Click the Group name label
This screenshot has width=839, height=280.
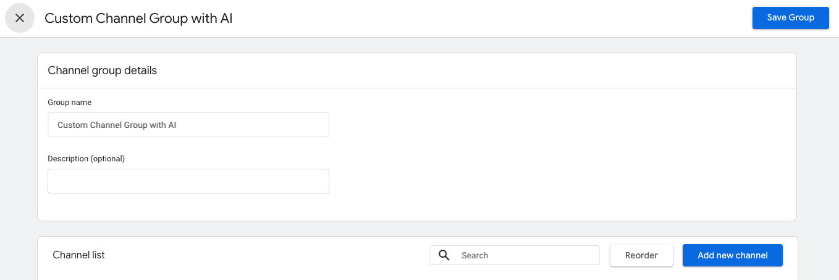69,103
